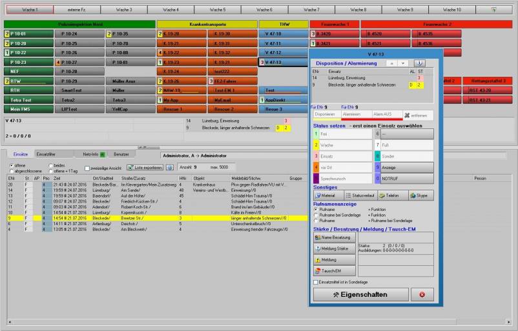Click the Telefon button
This screenshot has width=518, height=331.
(x=393, y=195)
